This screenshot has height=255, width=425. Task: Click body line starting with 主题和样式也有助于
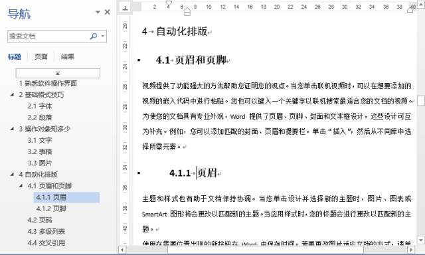(277, 199)
